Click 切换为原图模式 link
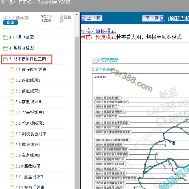Image resolution: width=189 pixels, height=189 pixels. pyautogui.click(x=98, y=31)
